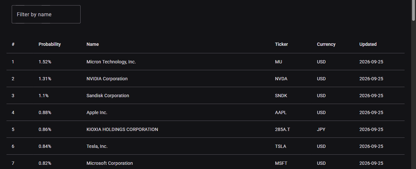416x169 pixels.
Task: Click the 1.52% probability value
Action: [45, 62]
